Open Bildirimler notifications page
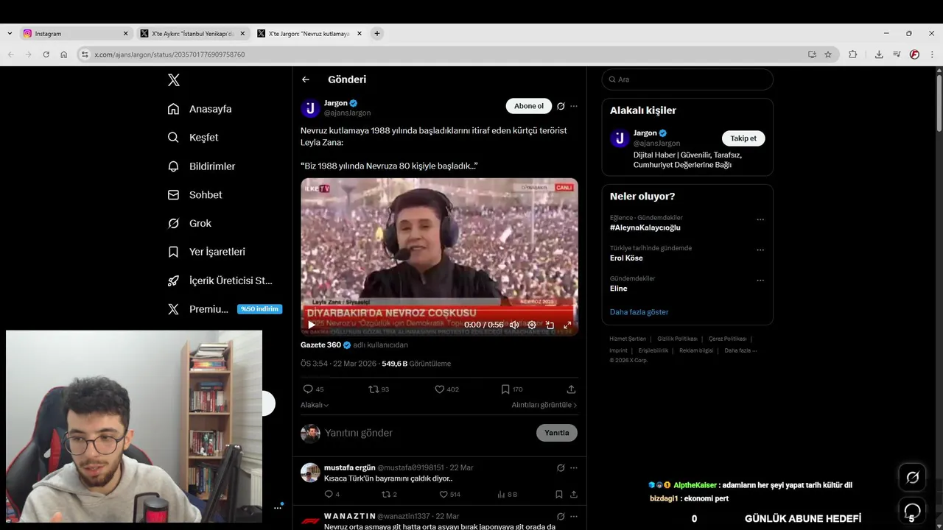943x530 pixels. pos(201,166)
